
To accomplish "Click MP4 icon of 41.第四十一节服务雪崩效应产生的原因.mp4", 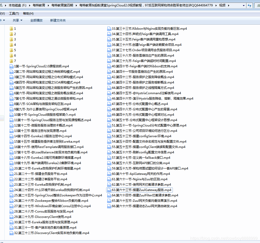I will (109, 72).
